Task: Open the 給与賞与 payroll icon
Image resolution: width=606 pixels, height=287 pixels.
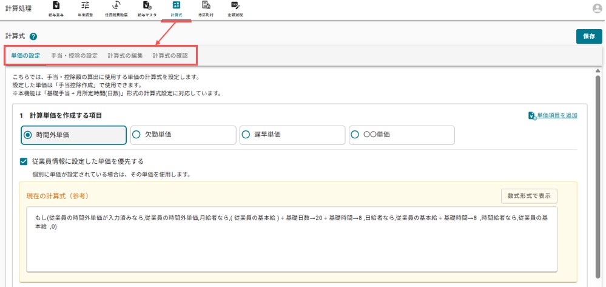Action: 57,5
